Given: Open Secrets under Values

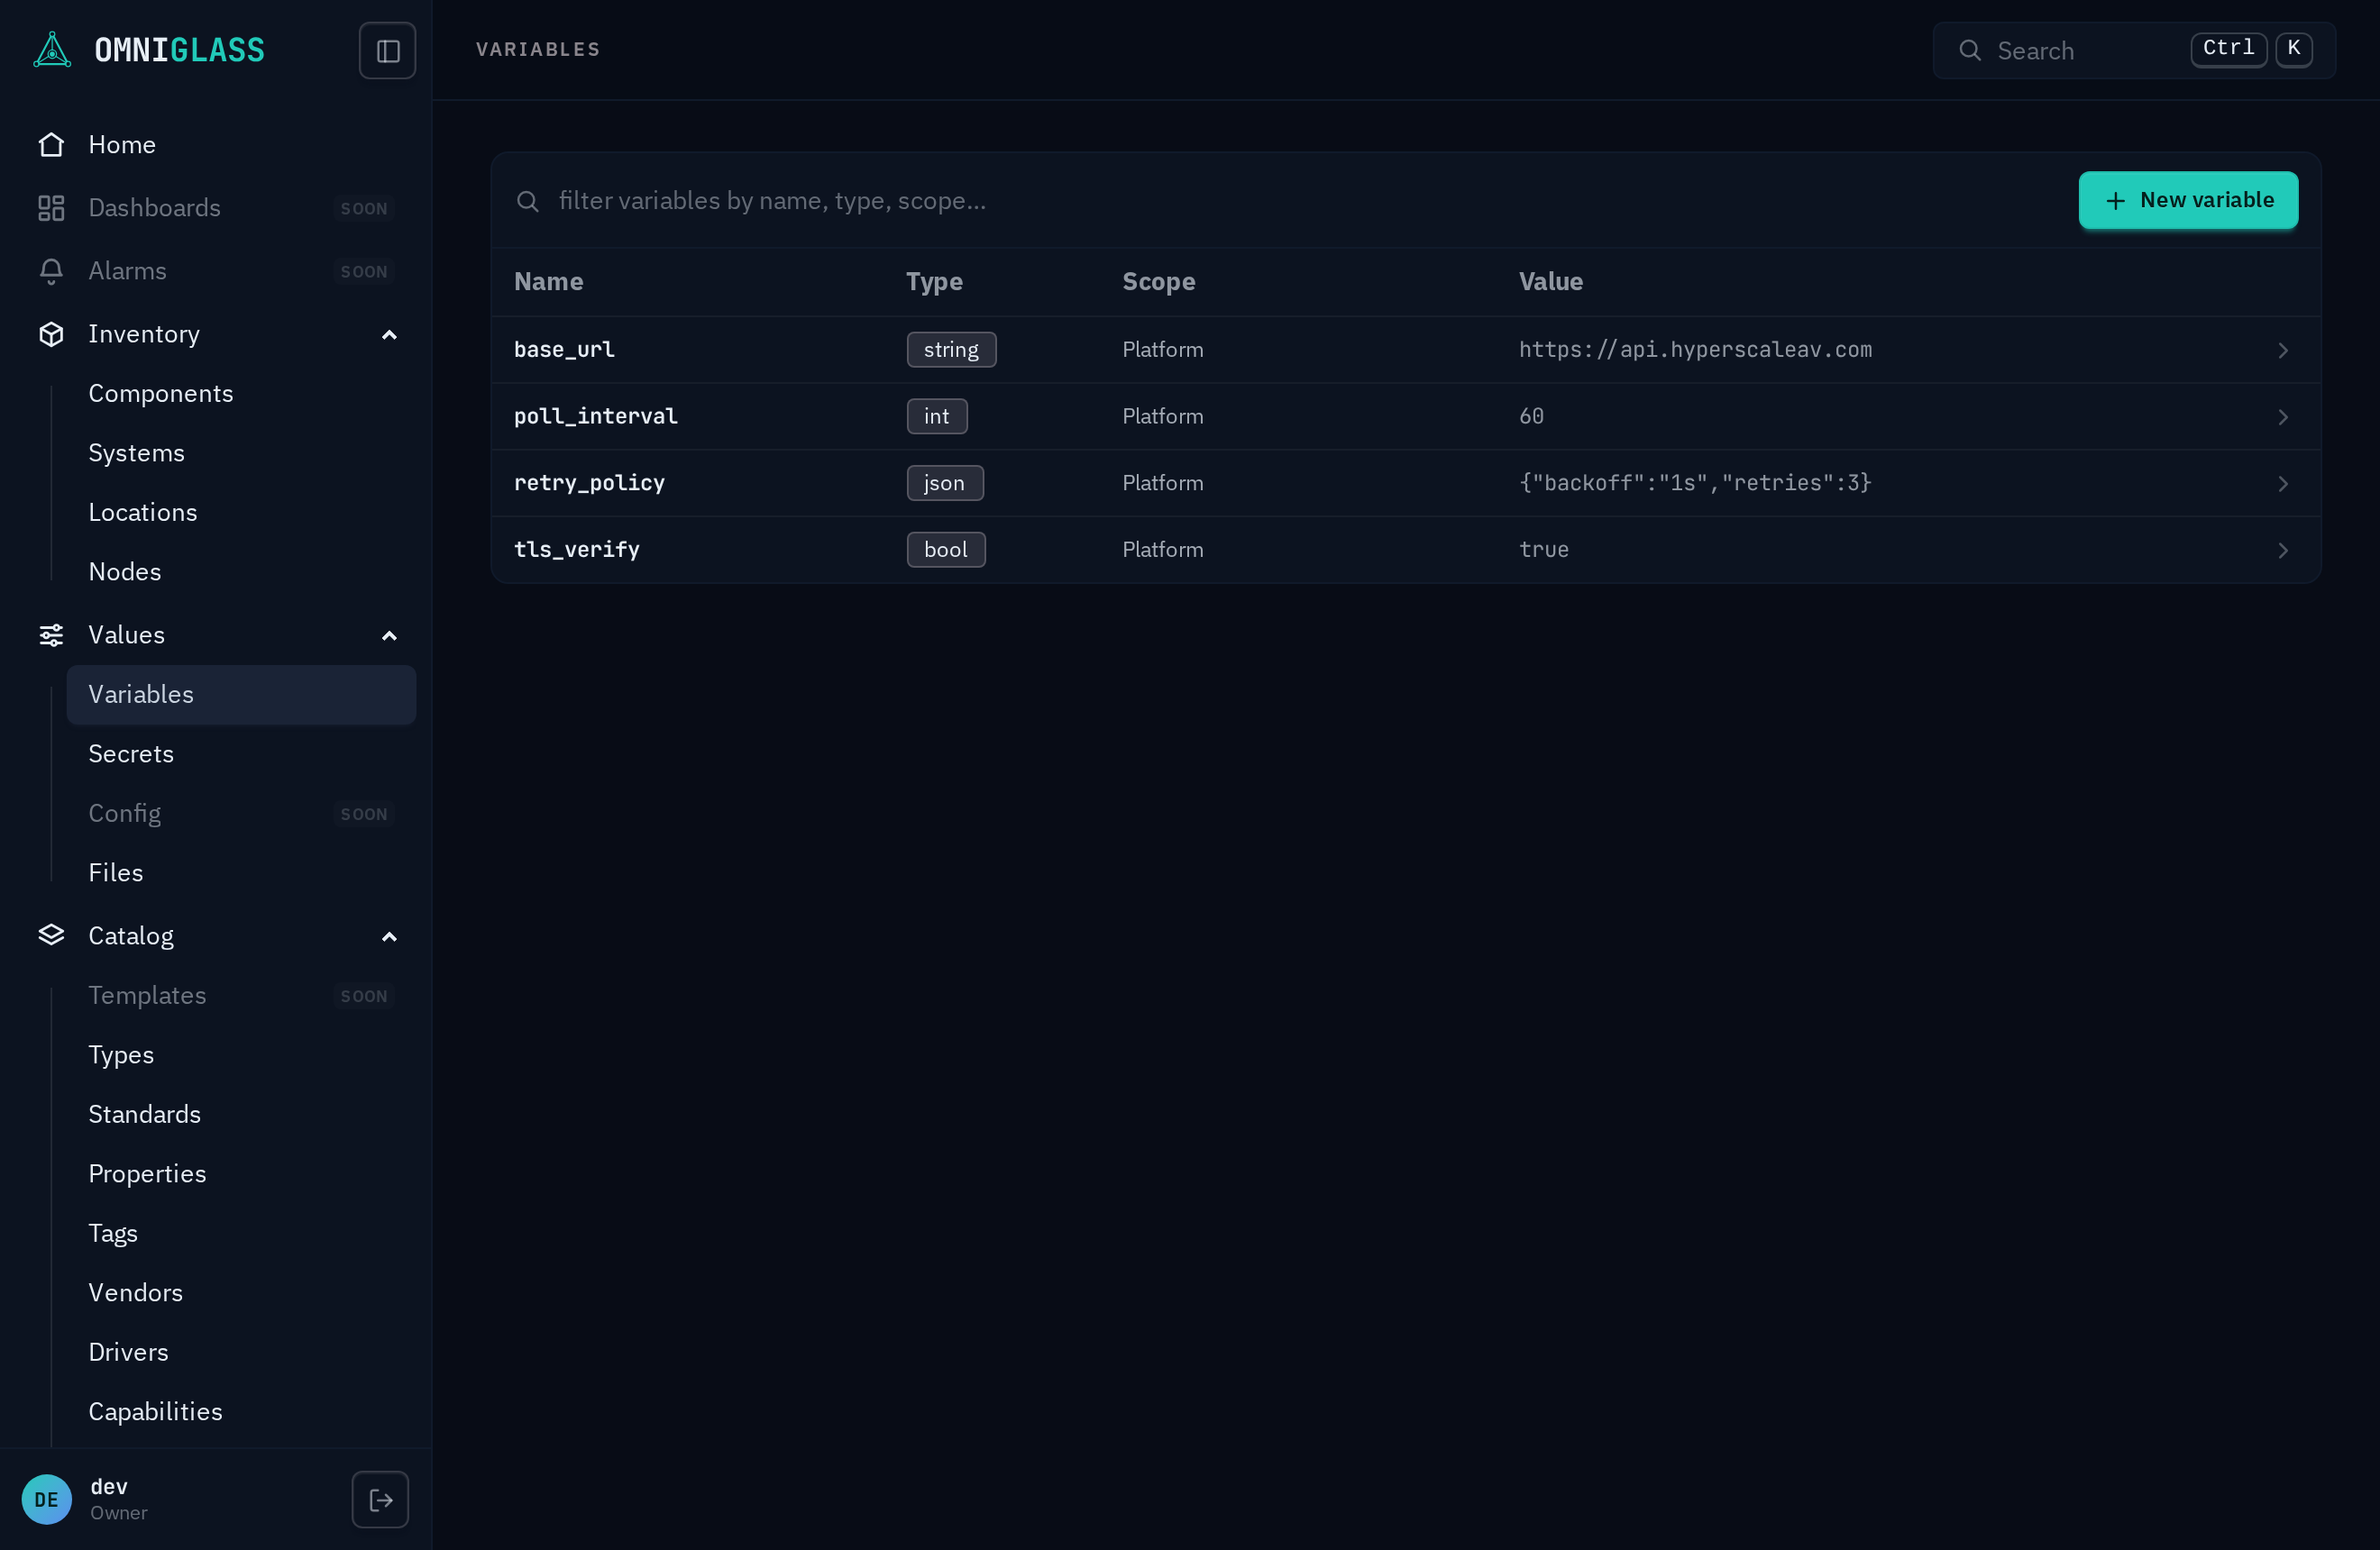Looking at the screenshot, I should tap(241, 753).
